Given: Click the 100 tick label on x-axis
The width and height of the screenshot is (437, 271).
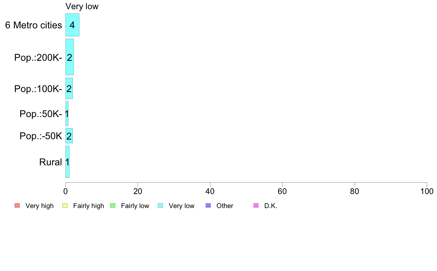Looking at the screenshot, I should coord(426,191).
